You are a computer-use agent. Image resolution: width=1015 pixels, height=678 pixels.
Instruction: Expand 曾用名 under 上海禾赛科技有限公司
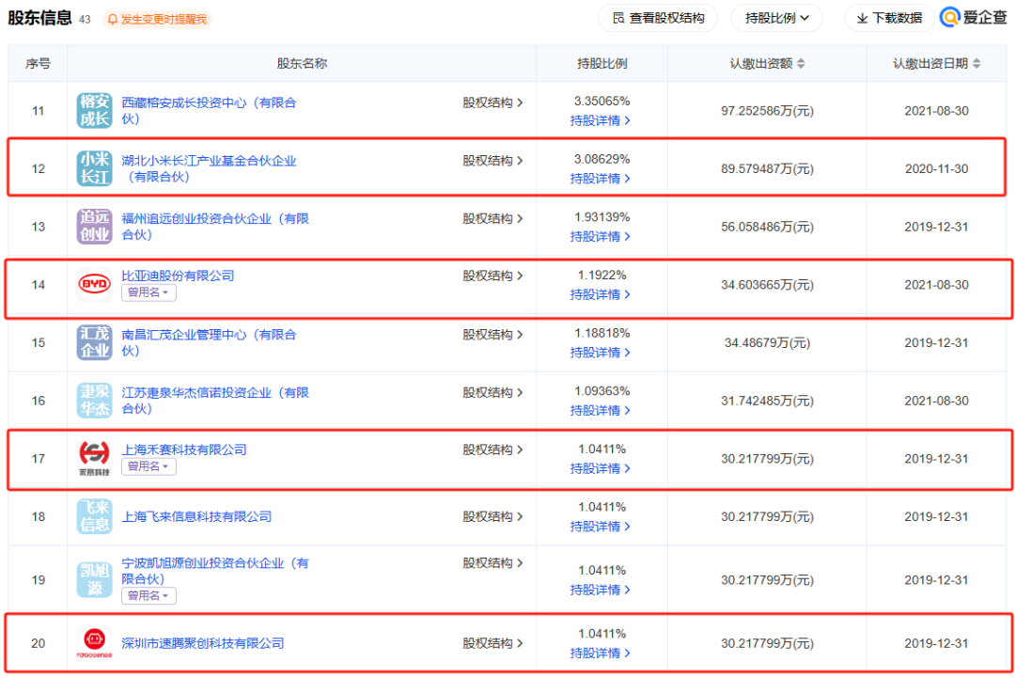[148, 466]
